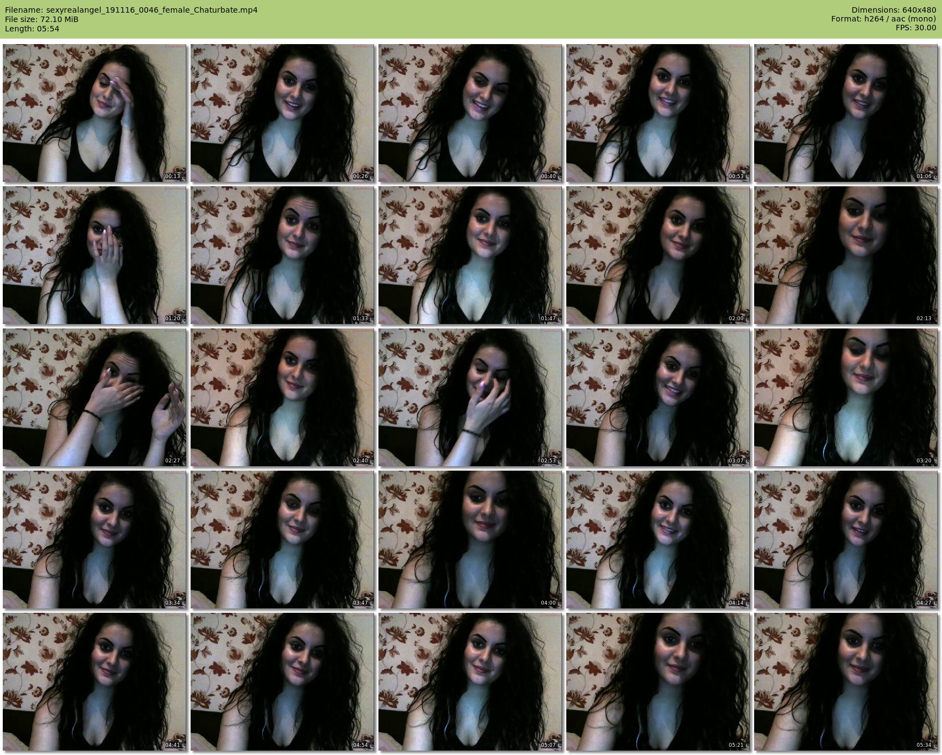This screenshot has height=755, width=942.
Task: Open the frame timestamped 03:34
Action: tap(94, 540)
